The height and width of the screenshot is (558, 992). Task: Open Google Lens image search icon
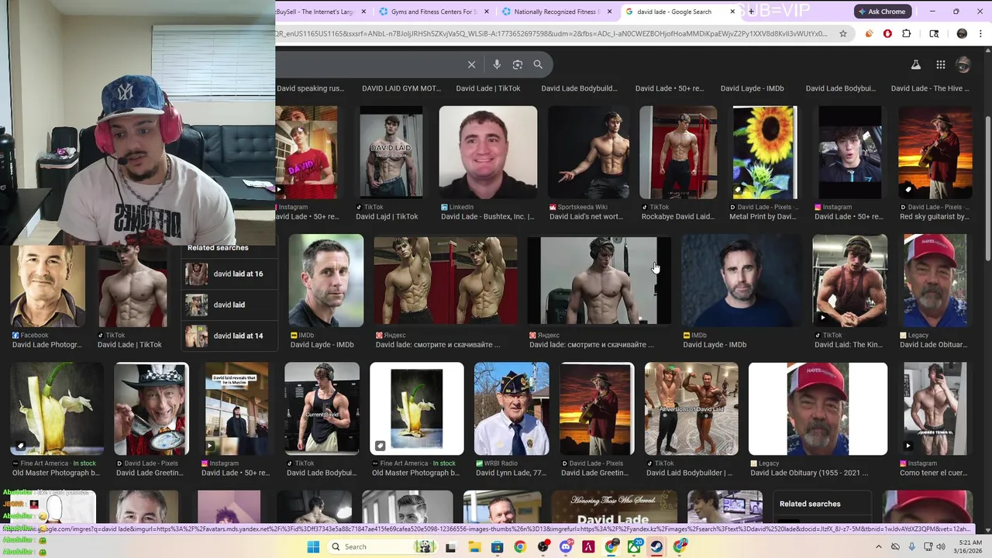click(x=518, y=64)
